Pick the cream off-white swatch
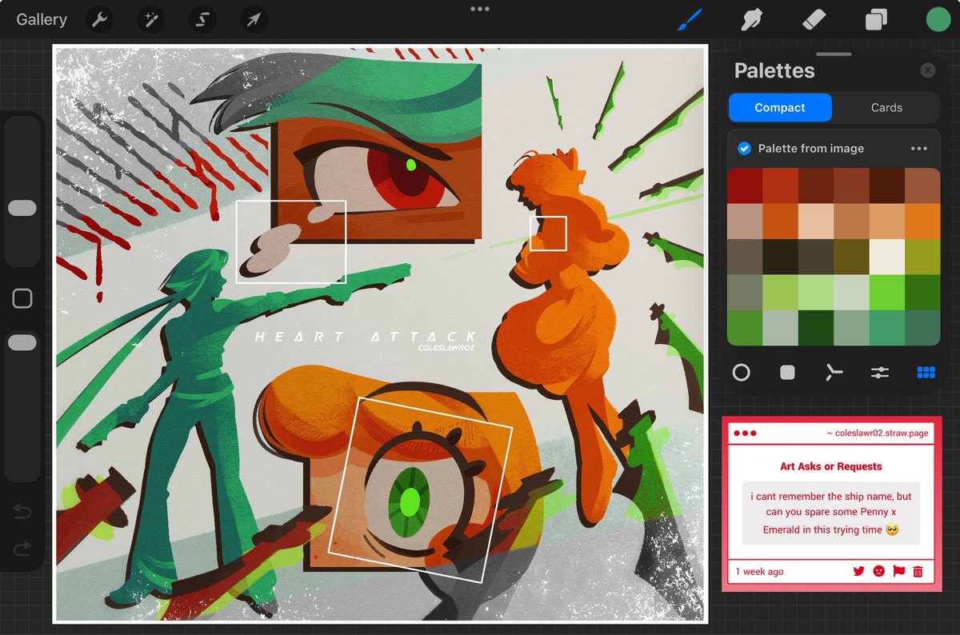The image size is (960, 635). coord(886,257)
